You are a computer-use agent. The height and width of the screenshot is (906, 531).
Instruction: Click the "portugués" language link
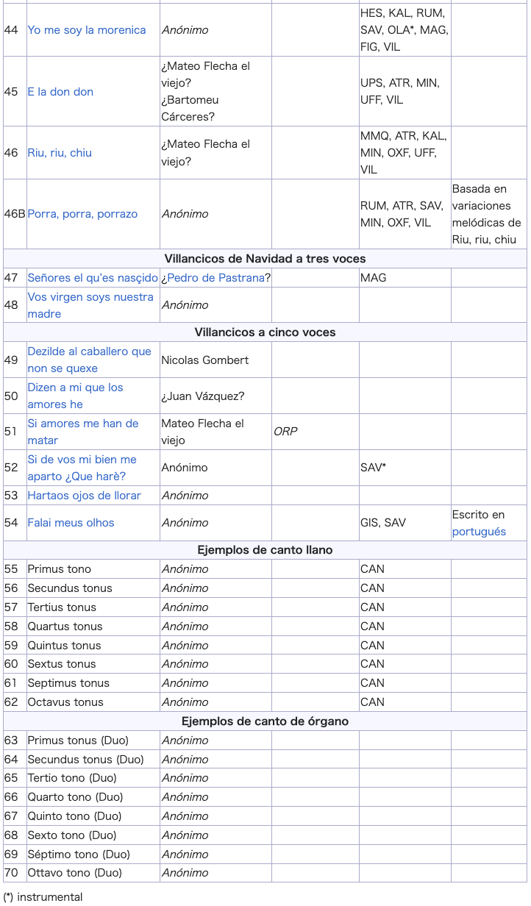coord(479,532)
